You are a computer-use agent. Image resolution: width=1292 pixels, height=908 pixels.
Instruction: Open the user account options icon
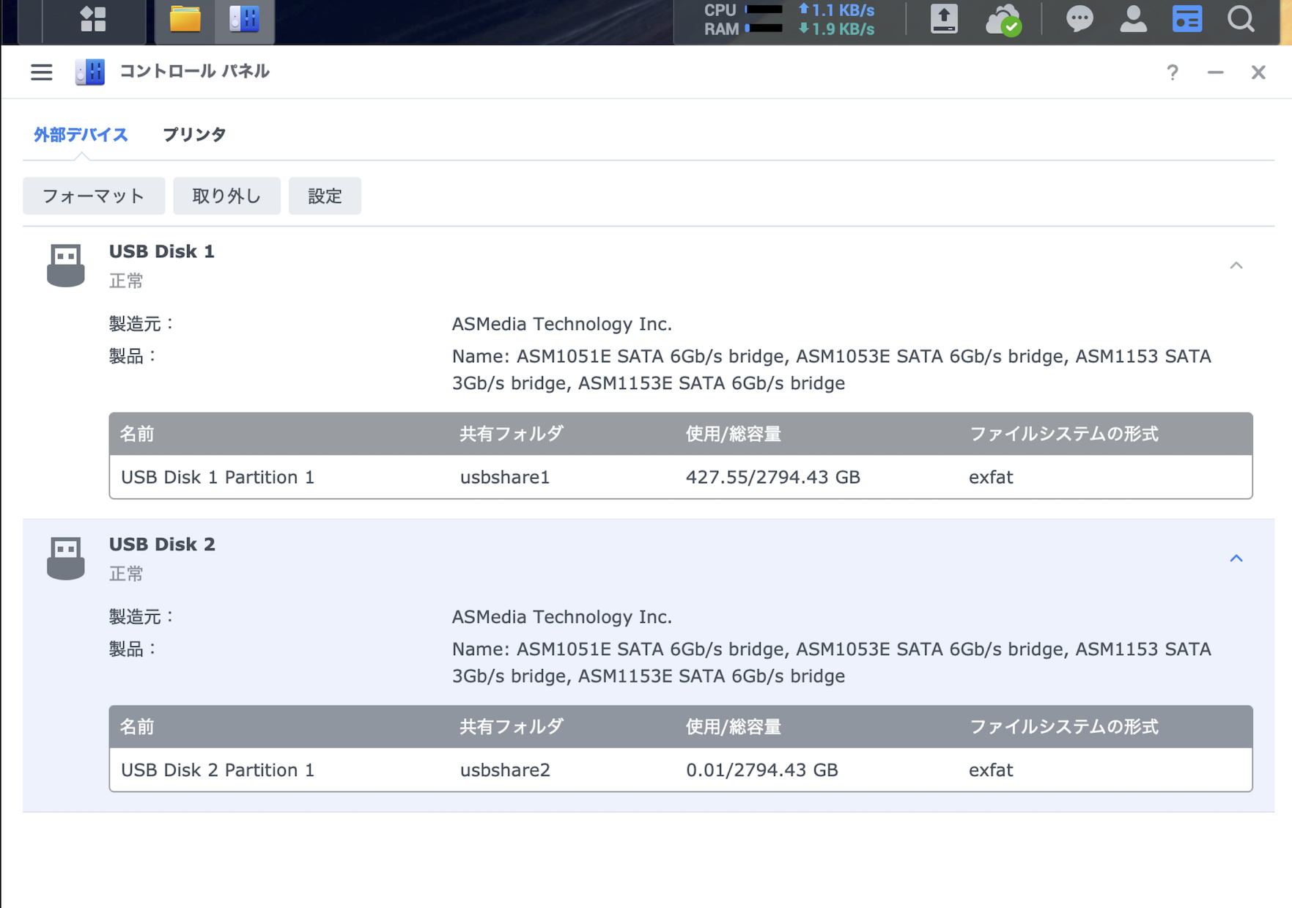click(x=1133, y=20)
